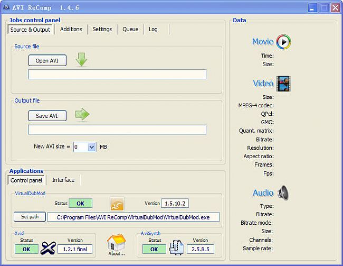343x266 pixels.
Task: Switch to the Additions tab
Action: pyautogui.click(x=71, y=29)
